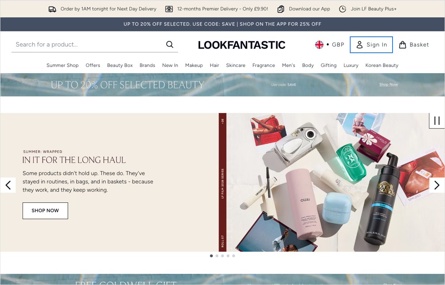The height and width of the screenshot is (285, 445).
Task: Open the Korean Beauty menu
Action: coord(382,65)
